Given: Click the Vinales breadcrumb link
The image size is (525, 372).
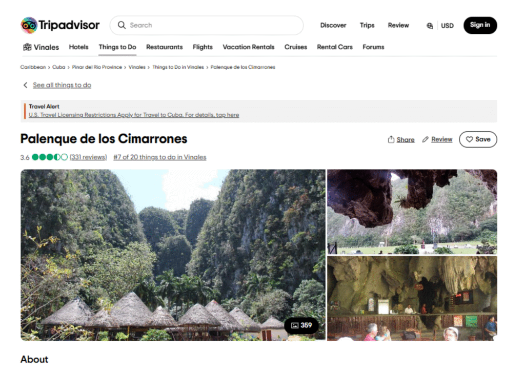Looking at the screenshot, I should click(137, 67).
